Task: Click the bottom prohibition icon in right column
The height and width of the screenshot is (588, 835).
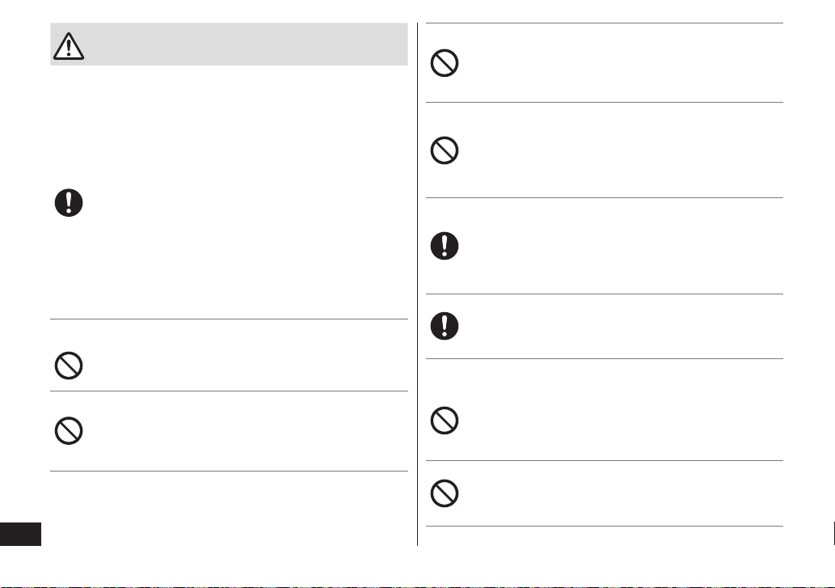Action: pos(444,493)
